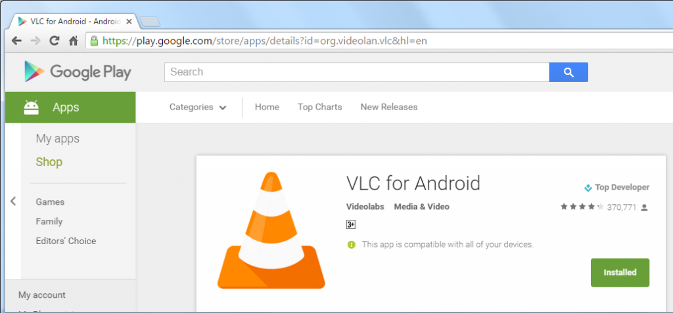Click the VLC traffic cone app icon

271,230
